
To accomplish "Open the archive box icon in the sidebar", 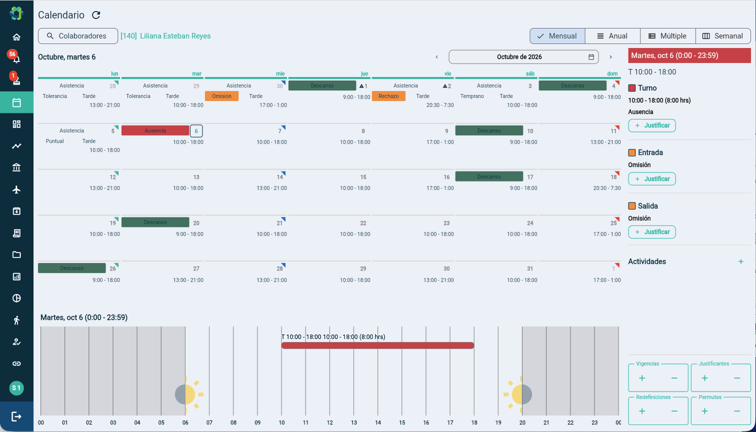I will (x=16, y=211).
